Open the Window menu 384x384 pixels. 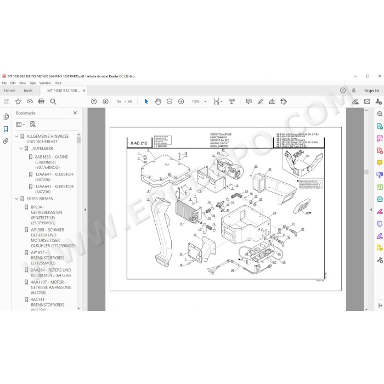tap(45, 83)
